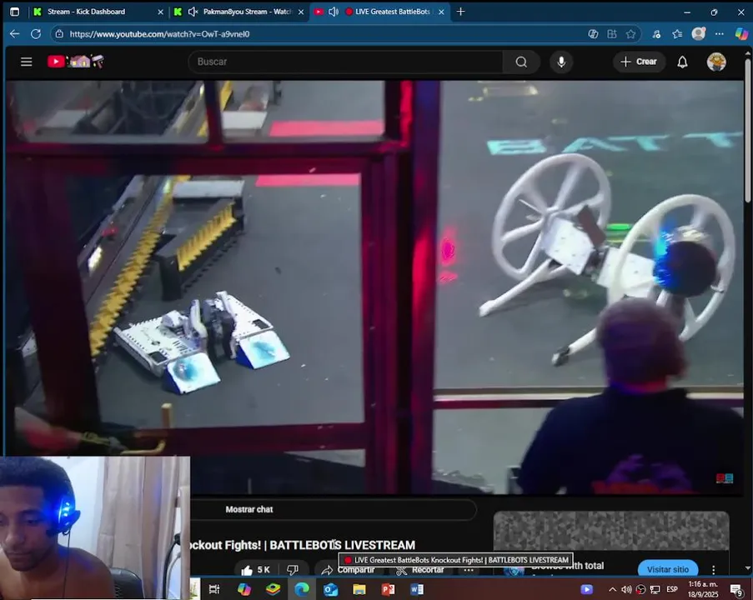The width and height of the screenshot is (753, 600).
Task: Mute the BattleBots tab audio
Action: [x=334, y=12]
